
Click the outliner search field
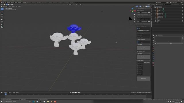pos(167,5)
